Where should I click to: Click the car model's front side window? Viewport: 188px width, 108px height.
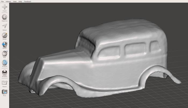tap(109, 52)
